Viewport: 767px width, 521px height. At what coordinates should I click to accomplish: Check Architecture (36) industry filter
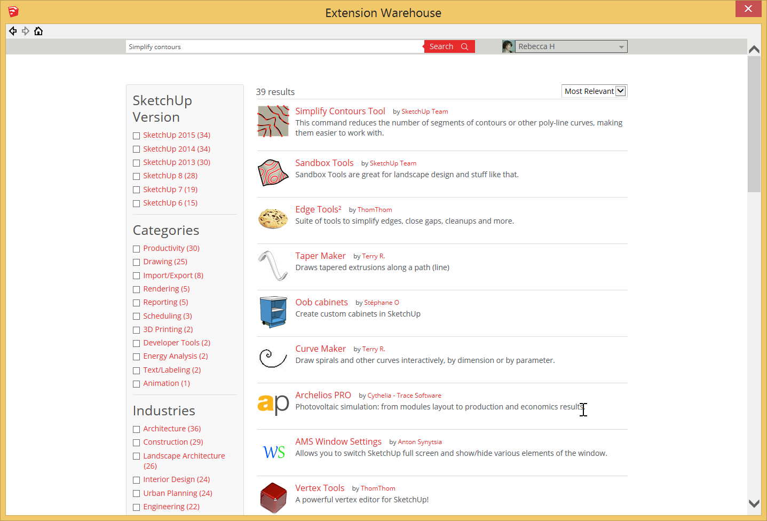click(137, 429)
